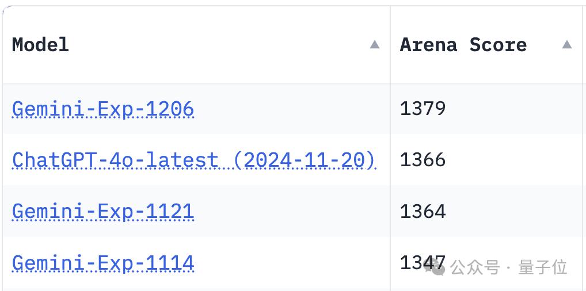Click the WeChat logo in the watermark
The height and width of the screenshot is (291, 586).
(436, 266)
